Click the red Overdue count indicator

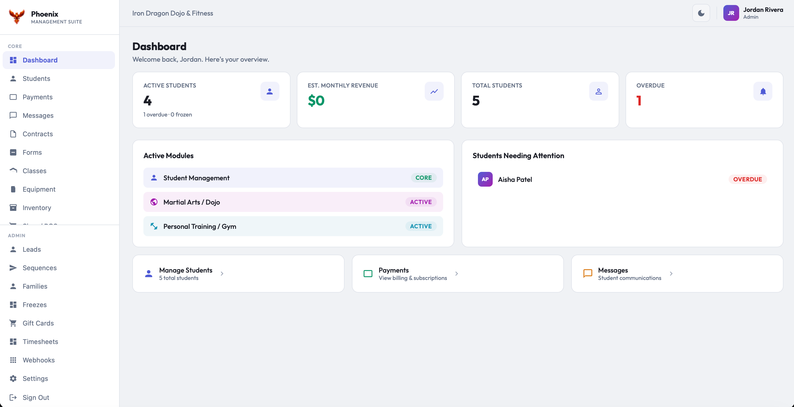[639, 100]
